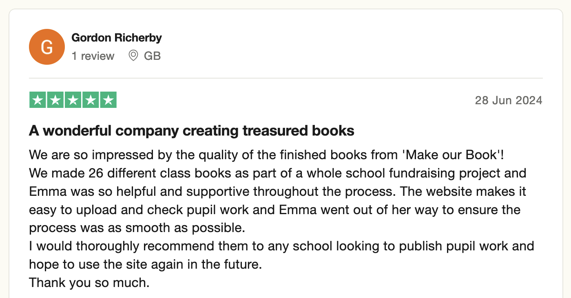Select the fifth green rating star

point(108,100)
